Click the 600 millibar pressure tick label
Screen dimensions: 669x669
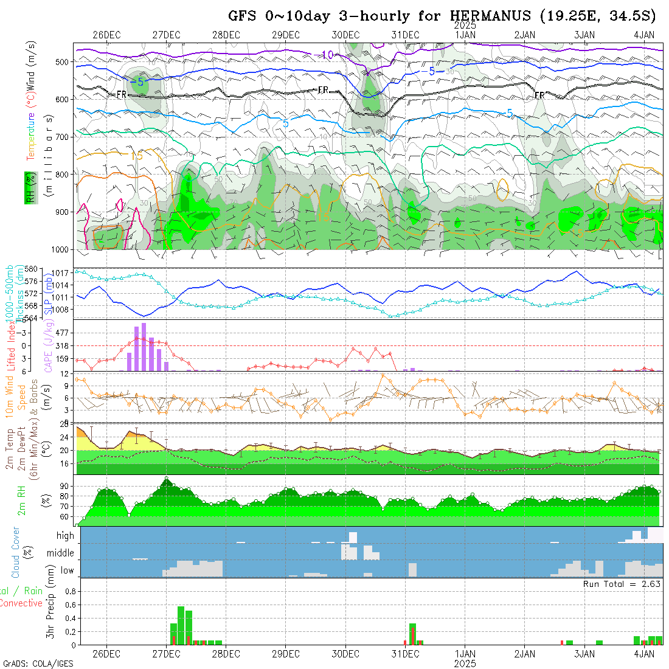click(x=62, y=99)
